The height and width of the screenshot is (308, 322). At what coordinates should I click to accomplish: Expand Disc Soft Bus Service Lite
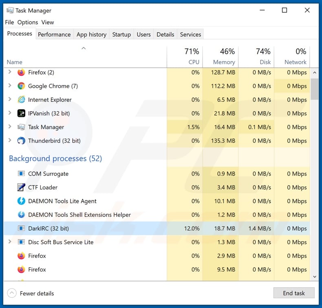10,242
